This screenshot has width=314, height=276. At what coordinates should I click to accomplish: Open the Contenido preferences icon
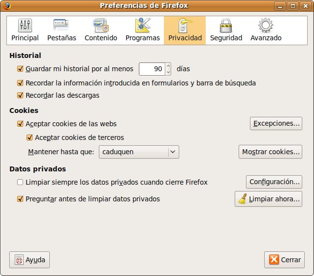pos(101,26)
